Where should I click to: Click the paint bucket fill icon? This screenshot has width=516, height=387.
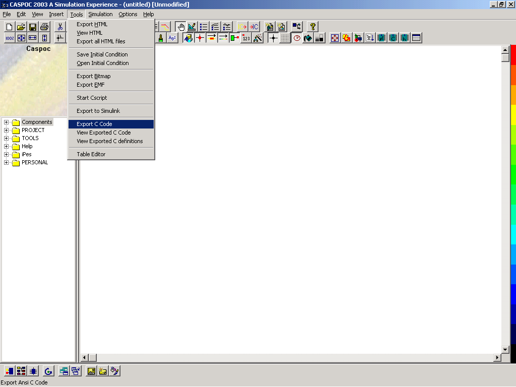pos(308,38)
